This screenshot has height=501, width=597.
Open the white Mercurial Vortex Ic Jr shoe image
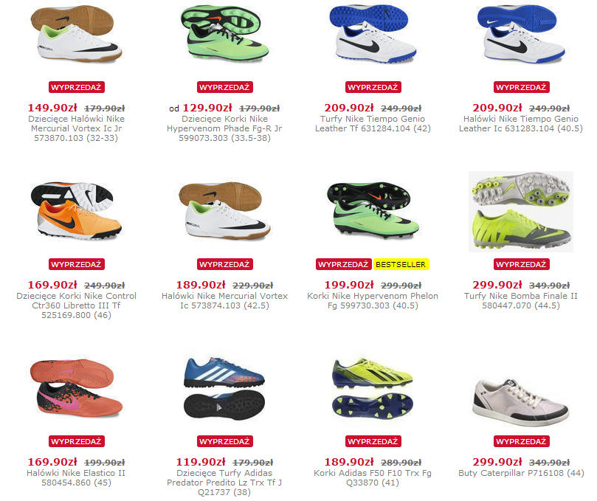click(x=76, y=34)
